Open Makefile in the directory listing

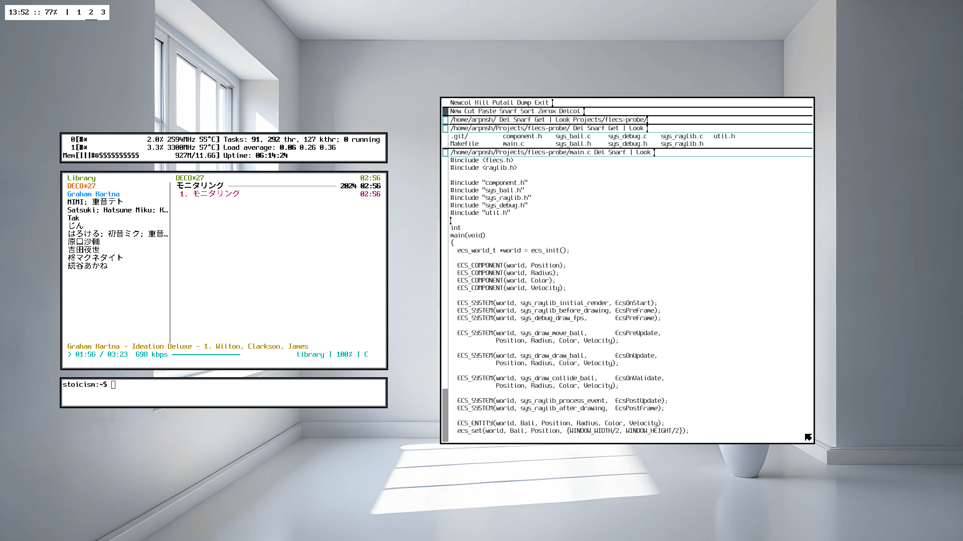464,144
